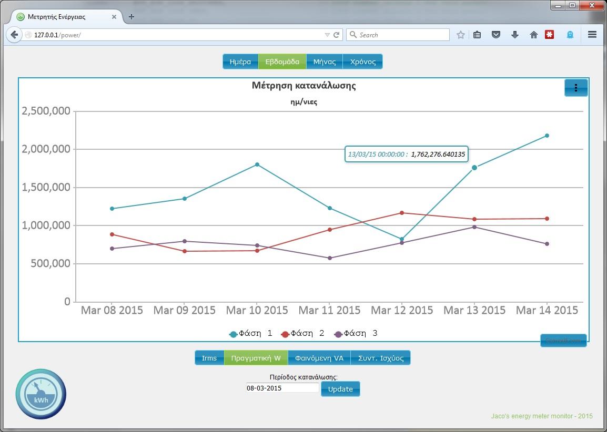
Task: Toggle Φάση 1 series in legend
Action: (x=251, y=334)
